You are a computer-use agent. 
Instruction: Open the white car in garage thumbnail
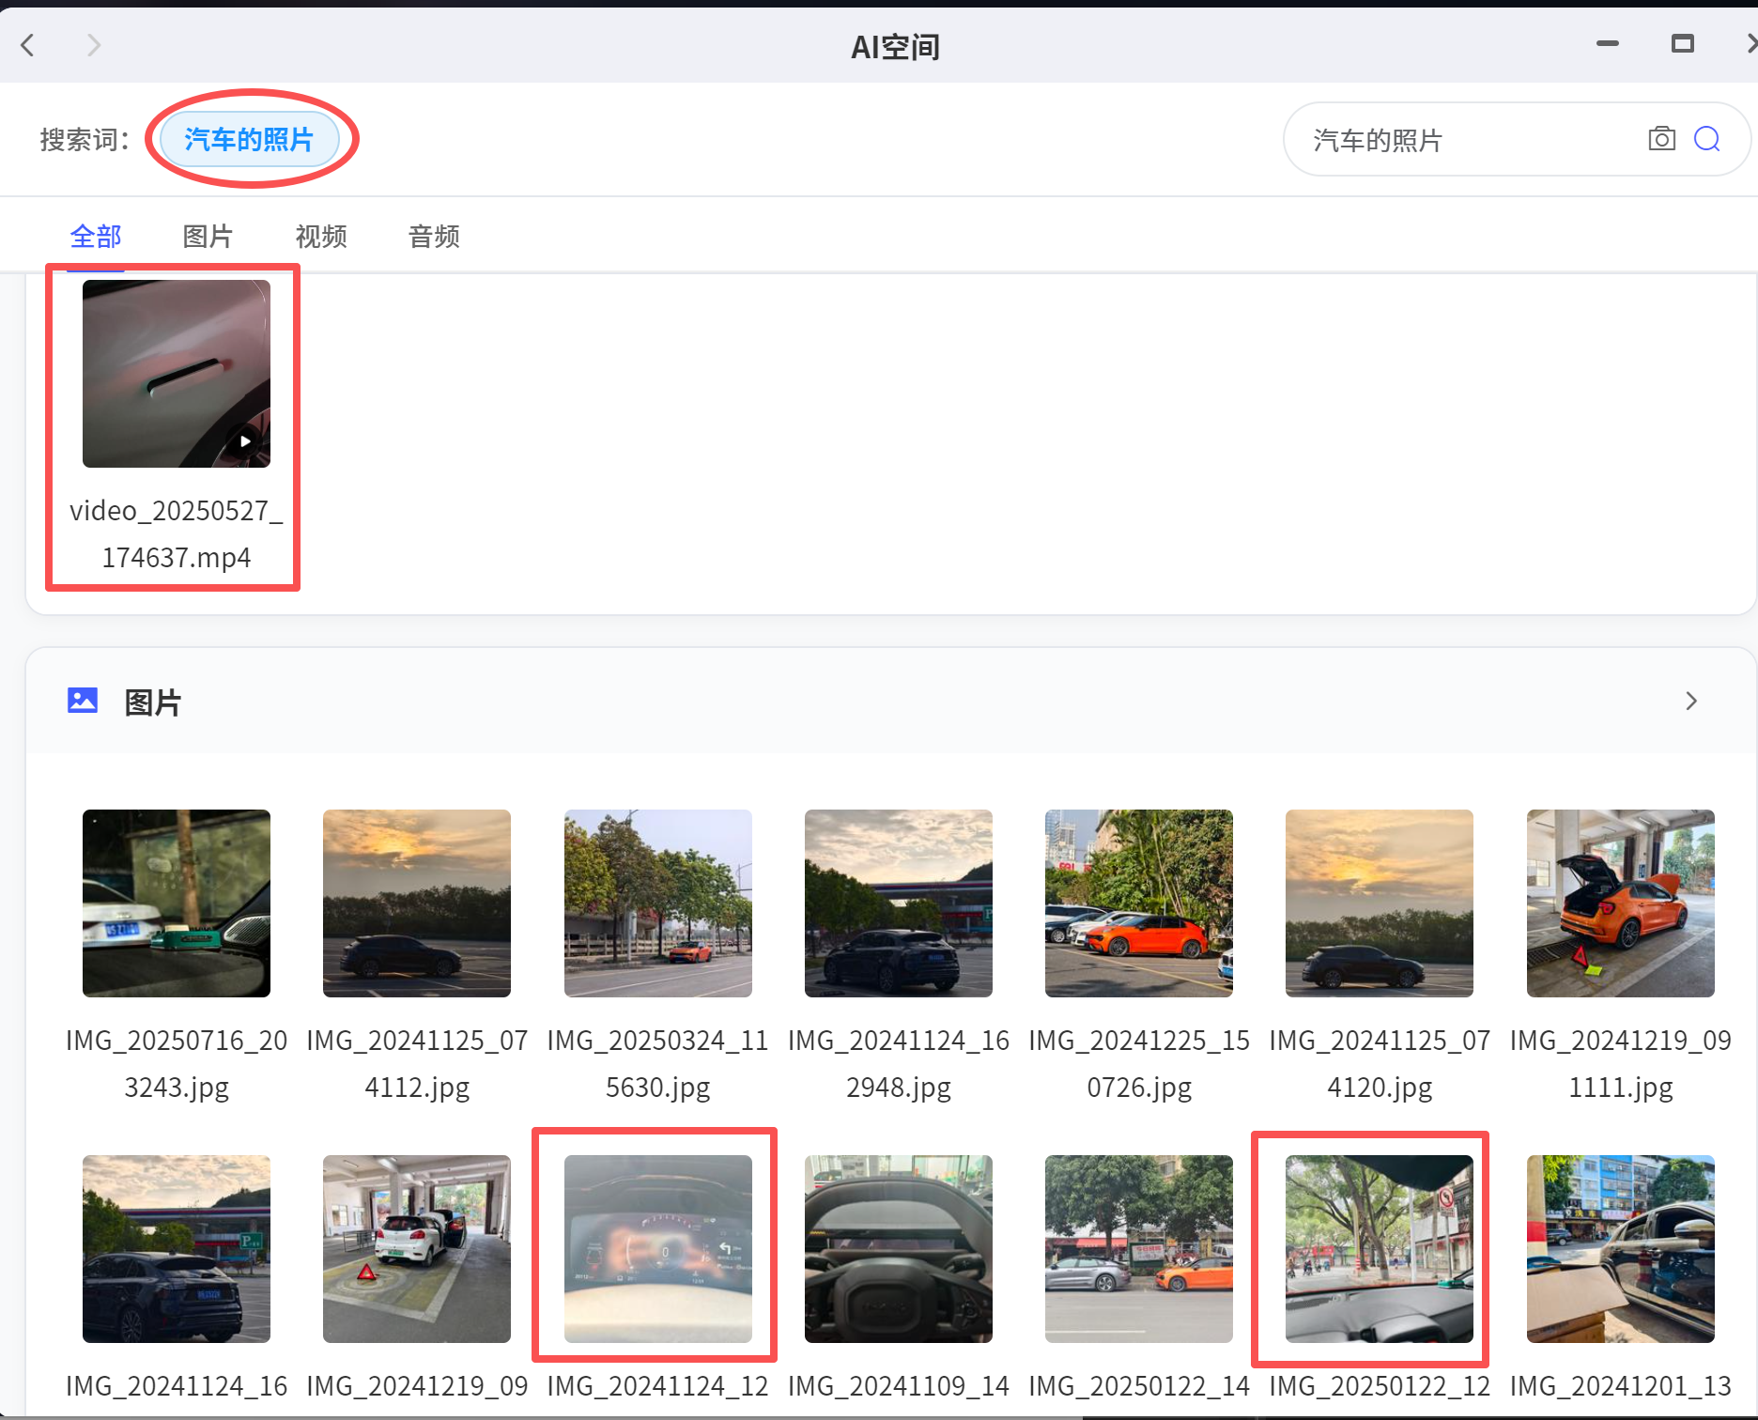[x=417, y=1249]
